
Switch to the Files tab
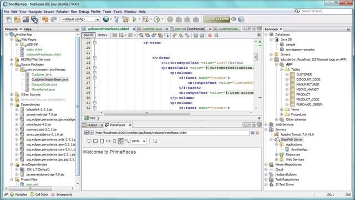click(28, 29)
